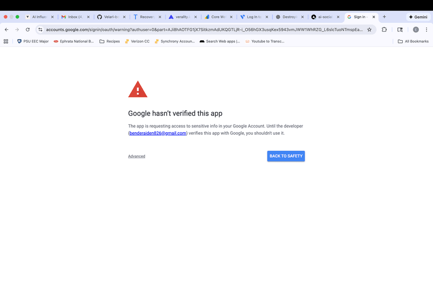
Task: Open the Gemini button
Action: [x=418, y=17]
